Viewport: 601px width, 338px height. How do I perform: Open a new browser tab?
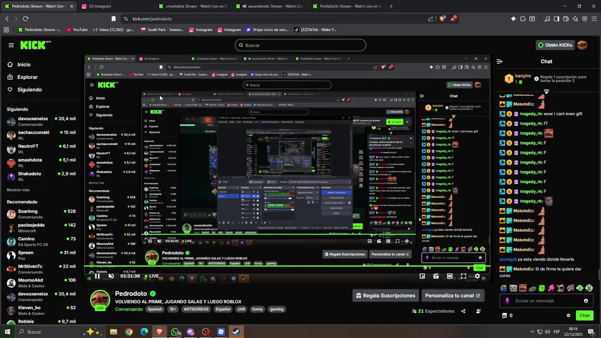[x=391, y=6]
